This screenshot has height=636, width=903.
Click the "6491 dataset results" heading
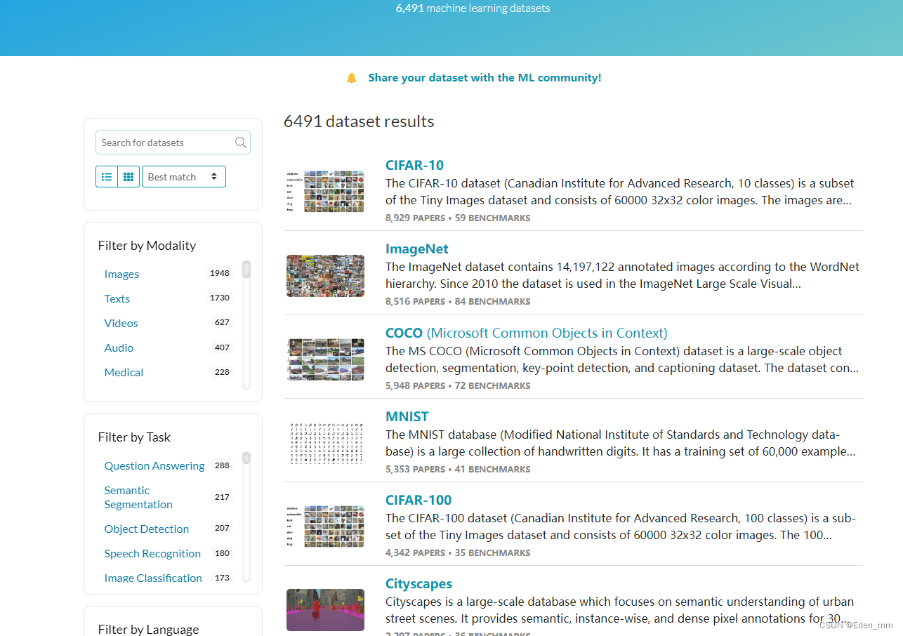(x=359, y=121)
